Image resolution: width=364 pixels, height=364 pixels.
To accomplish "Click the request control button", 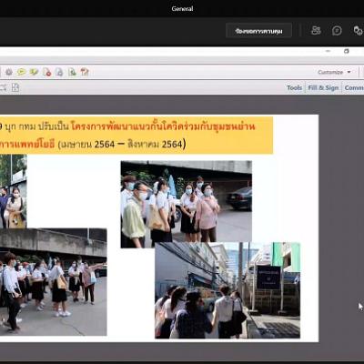I will tap(258, 31).
